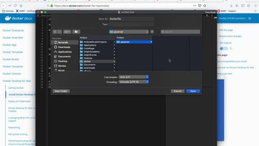Expand arrow beside CodeRage folder
The image size is (259, 146).
(x=114, y=49)
